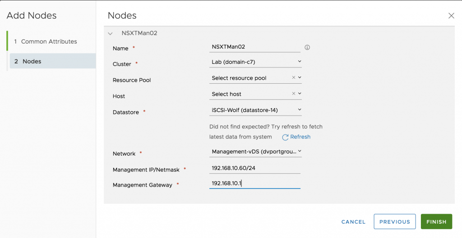The height and width of the screenshot is (238, 462).
Task: Click the Name input field NSXTMan02
Action: [255, 47]
